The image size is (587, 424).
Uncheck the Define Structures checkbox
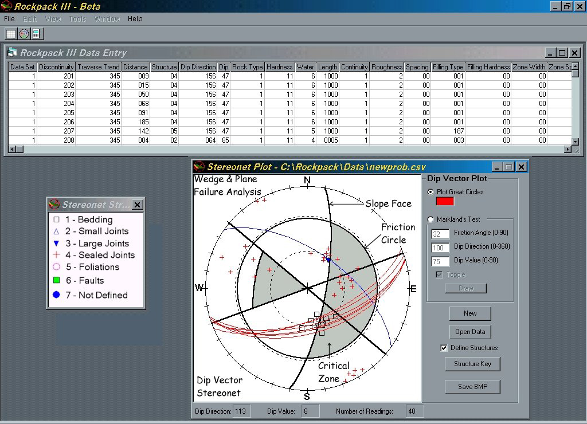[443, 348]
